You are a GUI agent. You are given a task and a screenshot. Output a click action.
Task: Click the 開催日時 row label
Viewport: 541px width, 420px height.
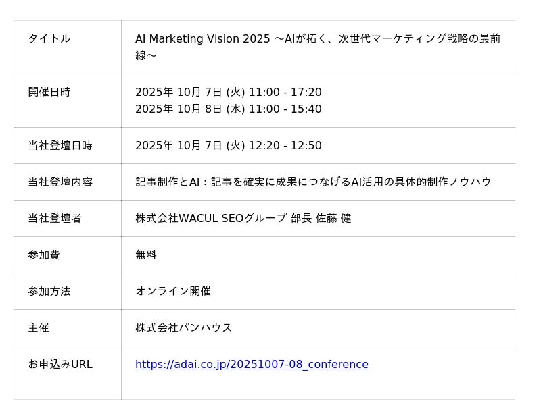tap(49, 93)
